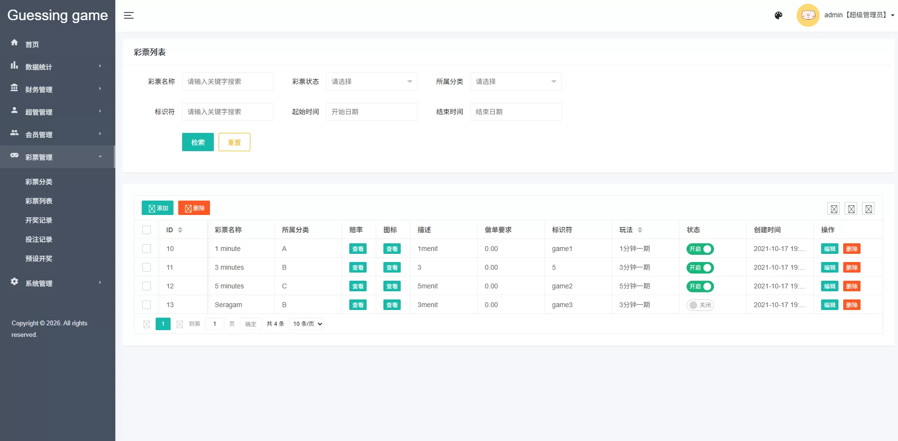
Task: Click the orange 删除 batch delete button
Action: coord(194,208)
